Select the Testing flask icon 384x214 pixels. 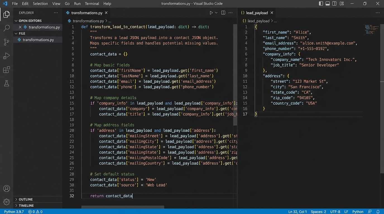point(6,83)
